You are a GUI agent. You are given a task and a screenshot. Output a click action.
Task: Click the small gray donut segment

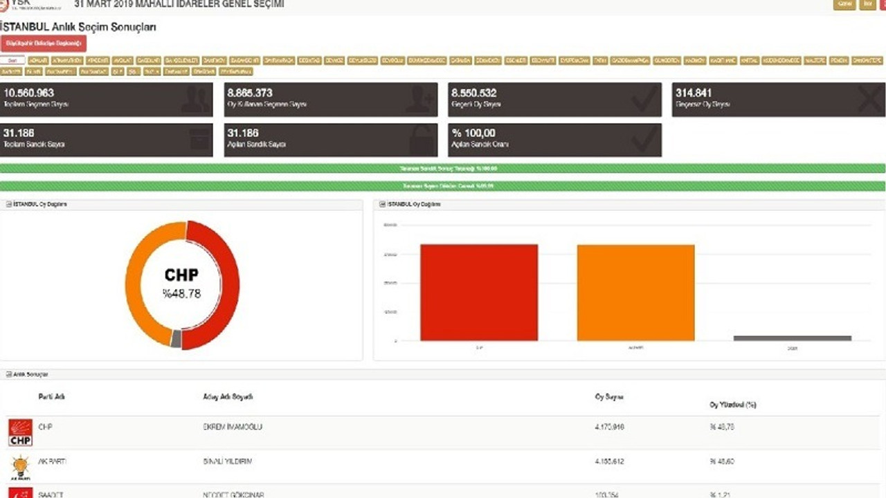click(176, 339)
